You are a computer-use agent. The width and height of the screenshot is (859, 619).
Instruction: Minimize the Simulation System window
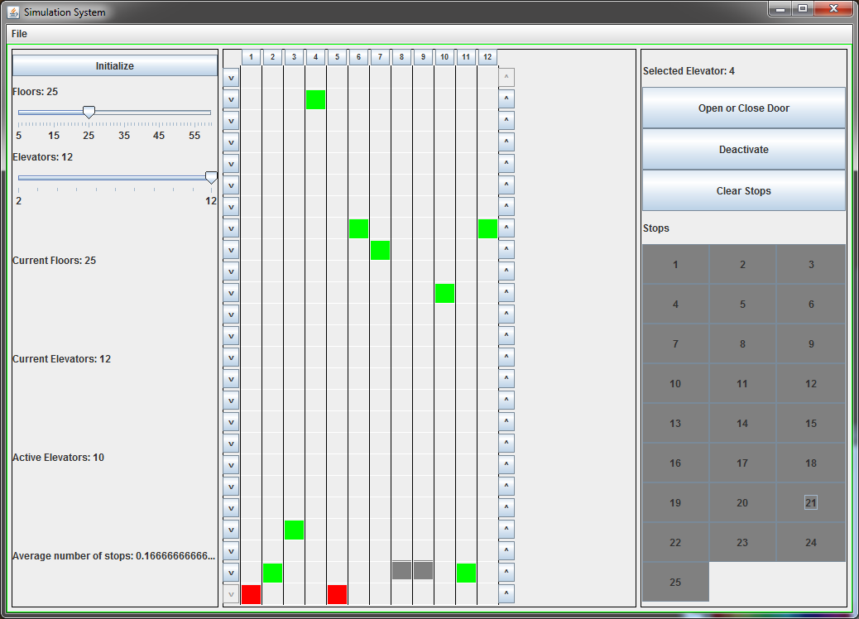(x=780, y=9)
